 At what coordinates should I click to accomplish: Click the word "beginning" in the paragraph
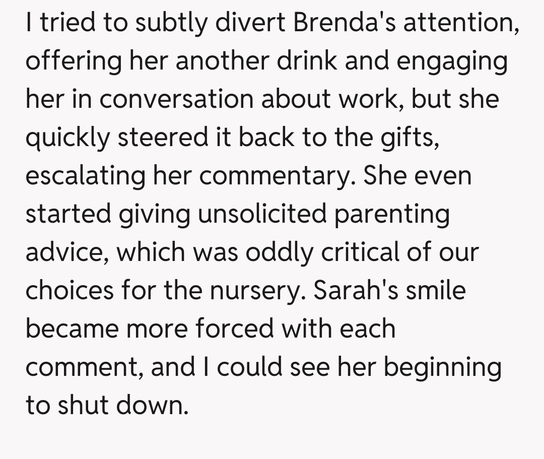click(443, 367)
